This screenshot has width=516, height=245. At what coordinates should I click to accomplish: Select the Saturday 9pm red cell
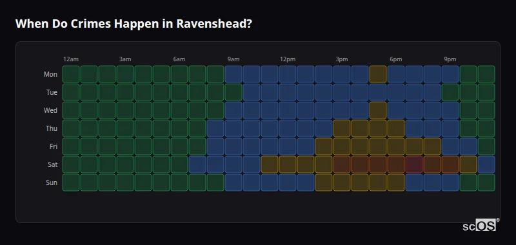[450, 164]
